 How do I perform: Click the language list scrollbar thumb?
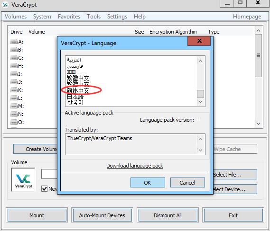(200, 94)
